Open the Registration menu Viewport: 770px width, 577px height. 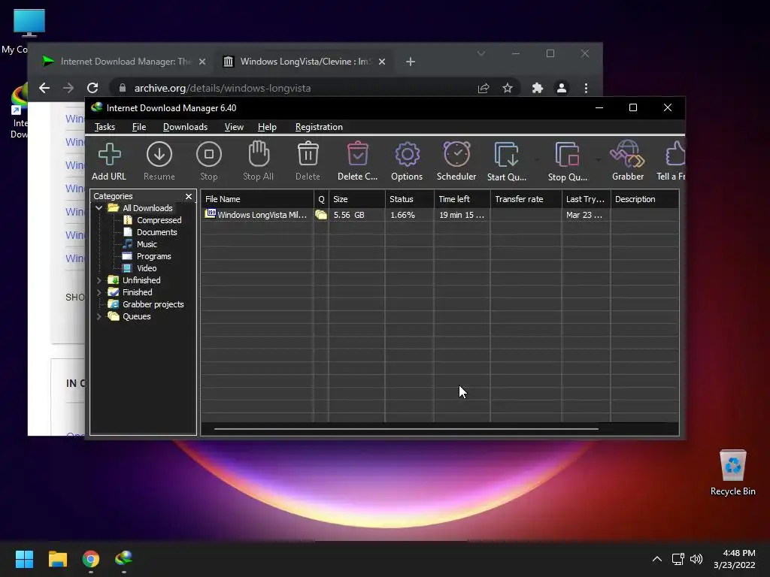tap(319, 127)
